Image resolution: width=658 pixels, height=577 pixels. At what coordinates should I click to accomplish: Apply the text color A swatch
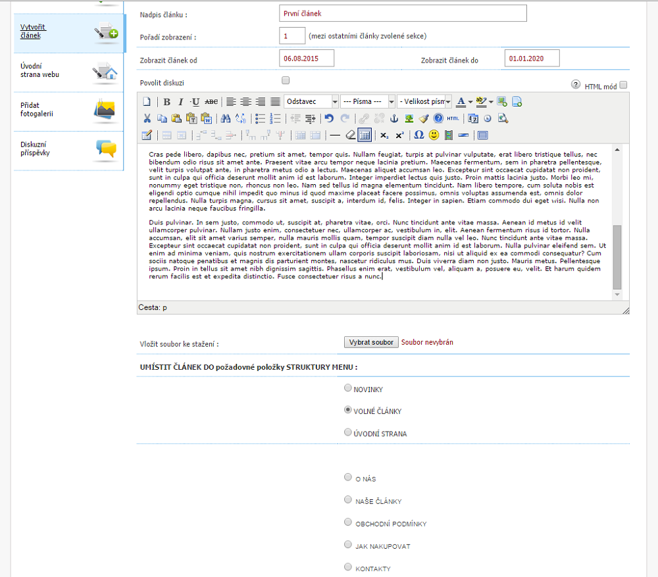[461, 101]
